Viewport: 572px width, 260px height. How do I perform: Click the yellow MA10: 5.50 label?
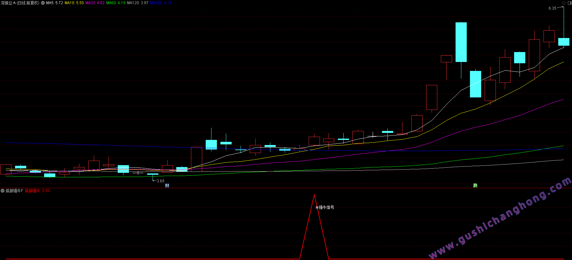74,3
